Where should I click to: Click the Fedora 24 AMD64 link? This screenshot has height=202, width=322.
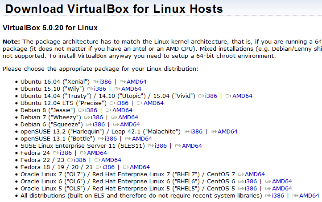click(x=97, y=153)
